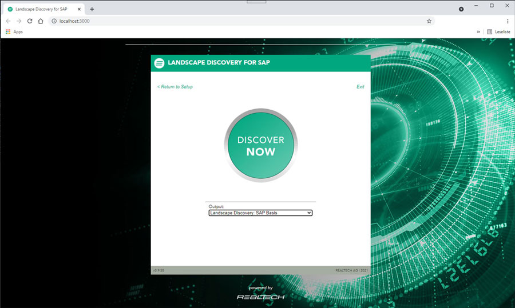
Task: Open the browser home page icon
Action: [41, 21]
